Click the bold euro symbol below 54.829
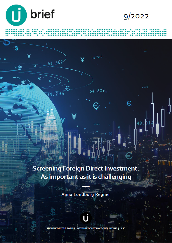172x243 pixels. 96,106
